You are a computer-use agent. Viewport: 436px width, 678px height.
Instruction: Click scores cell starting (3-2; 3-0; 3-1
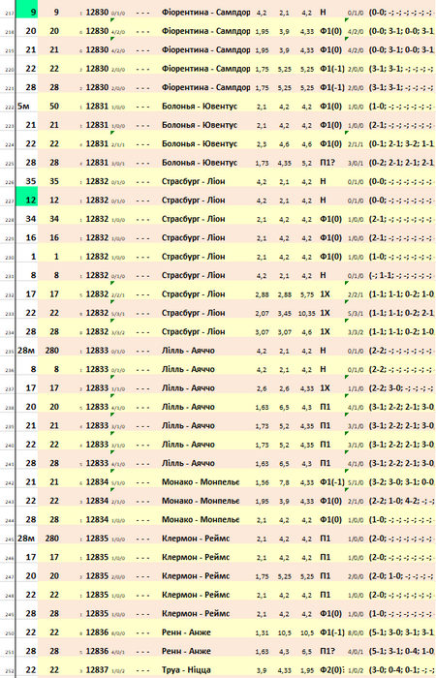[x=402, y=482]
